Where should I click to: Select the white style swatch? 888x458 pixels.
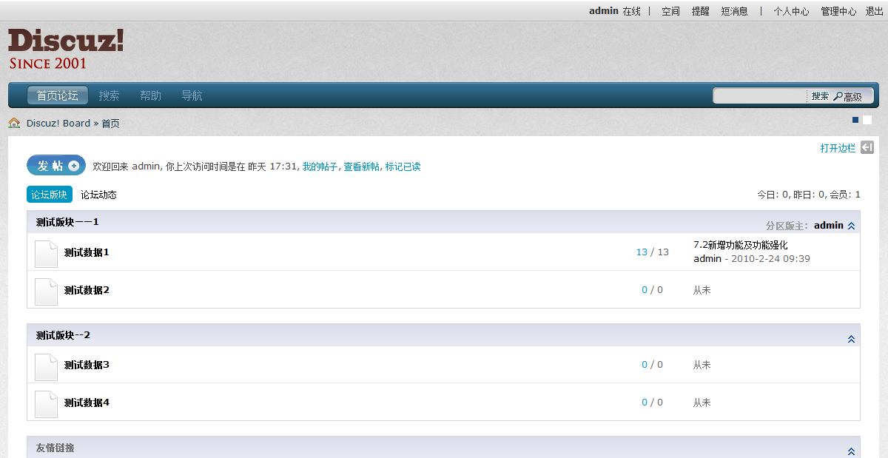coord(867,120)
